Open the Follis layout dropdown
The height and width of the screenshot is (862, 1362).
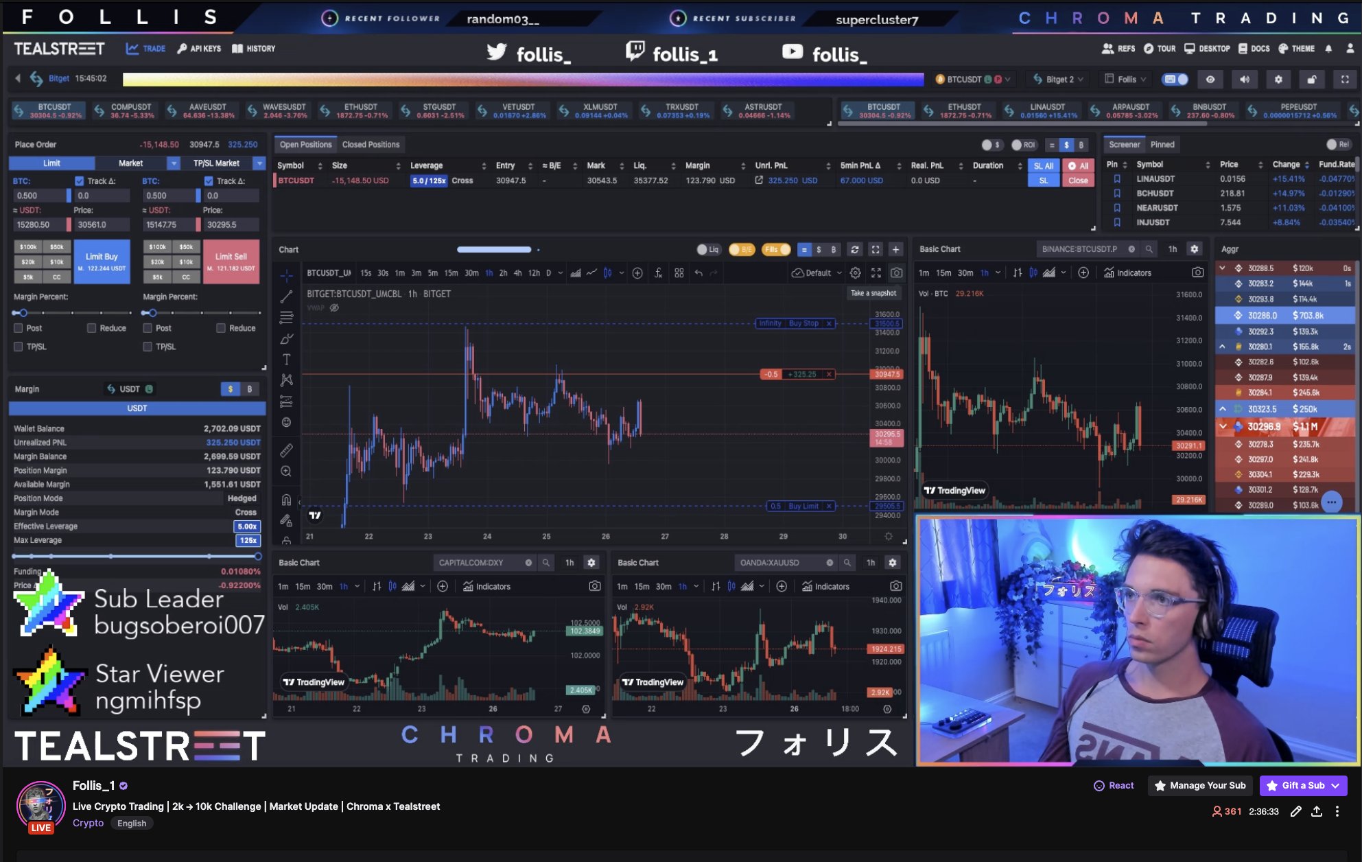coord(1125,80)
